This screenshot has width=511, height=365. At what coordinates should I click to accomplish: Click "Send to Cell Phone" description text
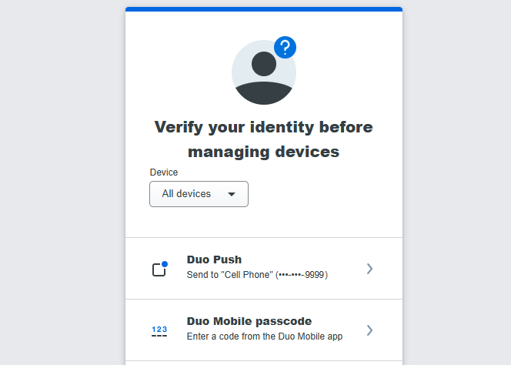230,274
